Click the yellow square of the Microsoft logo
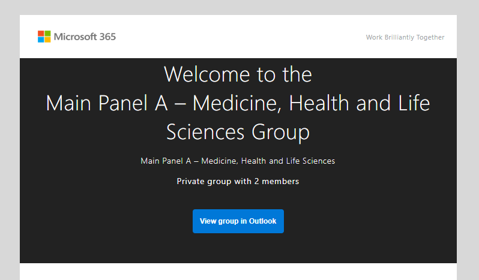479x280 pixels. click(47, 40)
